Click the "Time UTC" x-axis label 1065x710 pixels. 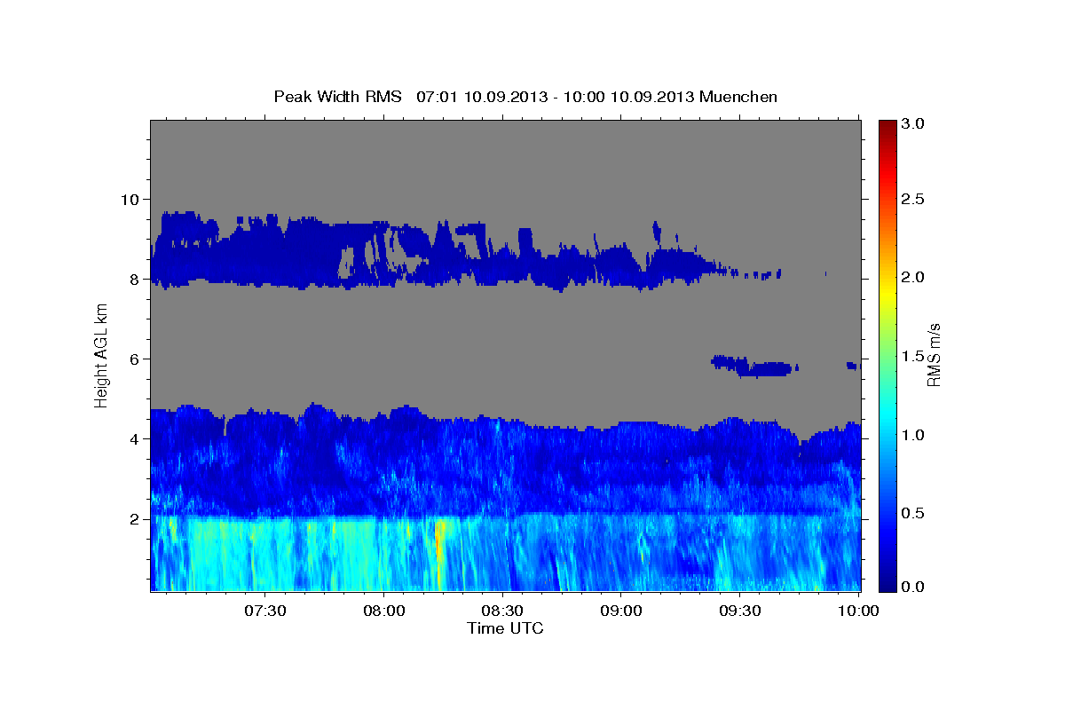click(505, 628)
